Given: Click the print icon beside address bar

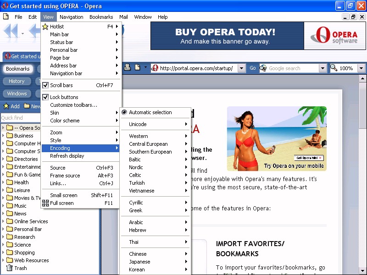Looking at the screenshot, I should tap(128, 68).
